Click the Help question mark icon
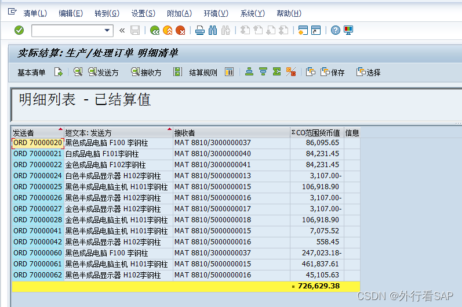 point(335,30)
